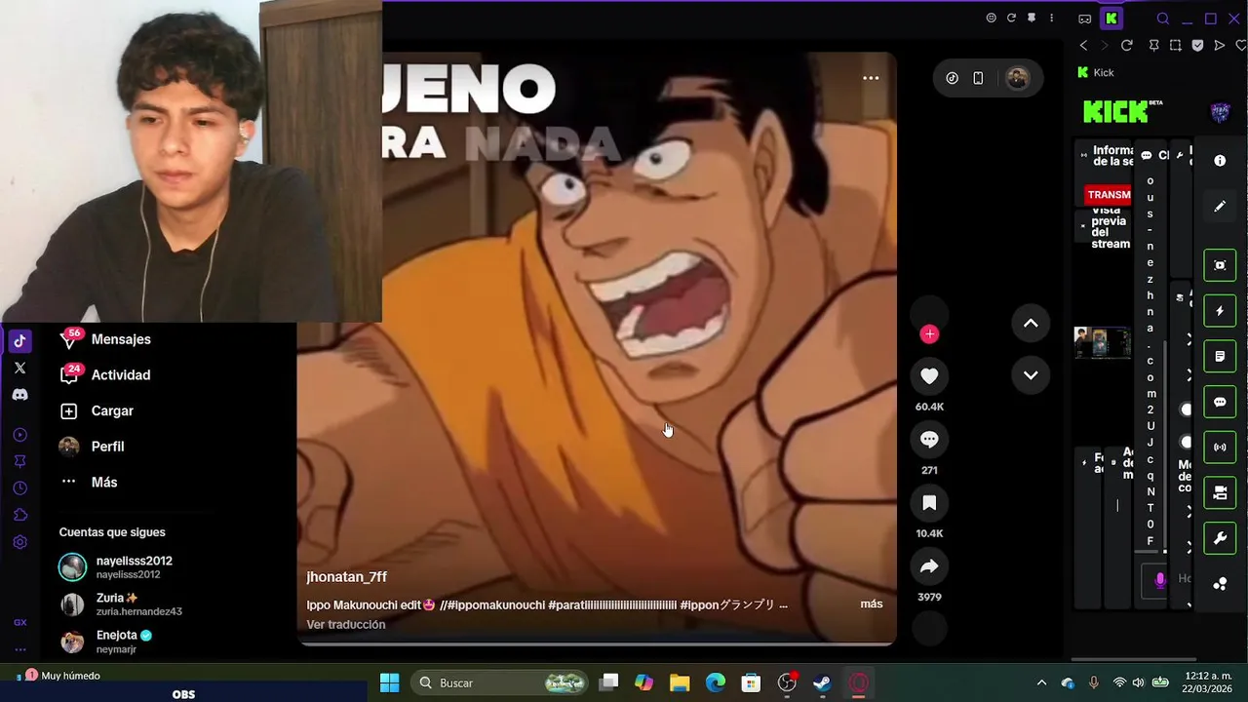Open the Start menu on taskbar

pos(389,683)
